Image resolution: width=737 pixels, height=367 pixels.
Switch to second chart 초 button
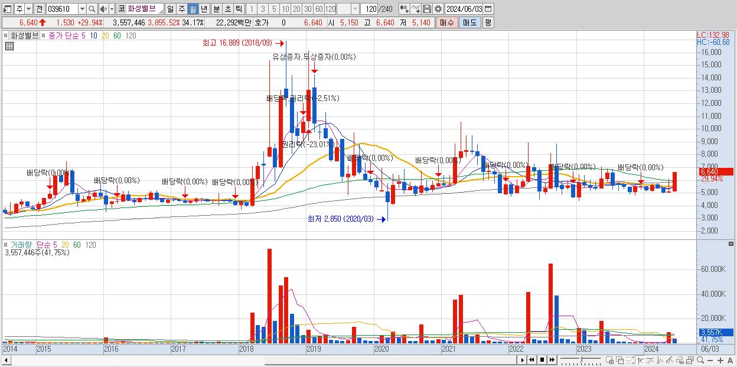click(228, 9)
